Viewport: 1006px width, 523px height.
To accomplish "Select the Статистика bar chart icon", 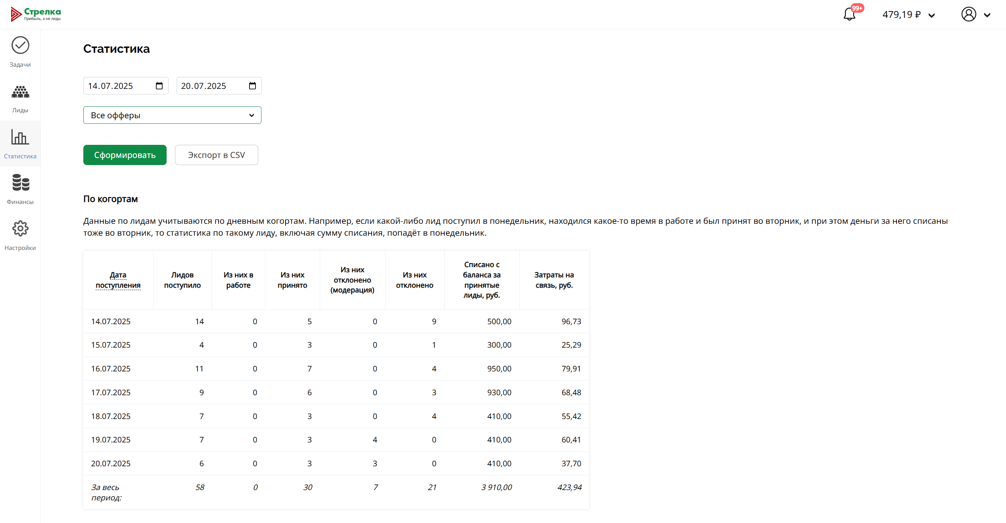I will 20,137.
